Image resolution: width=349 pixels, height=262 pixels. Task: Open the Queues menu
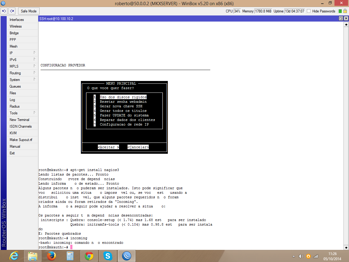point(22,86)
